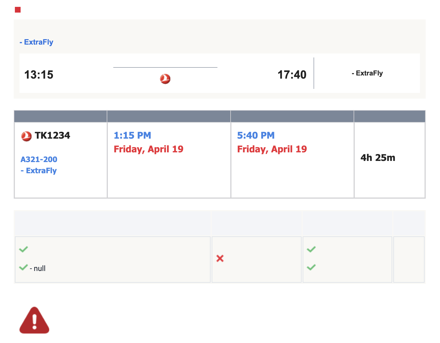Click the A321-200 aircraft link
The image size is (440, 343).
click(x=39, y=159)
